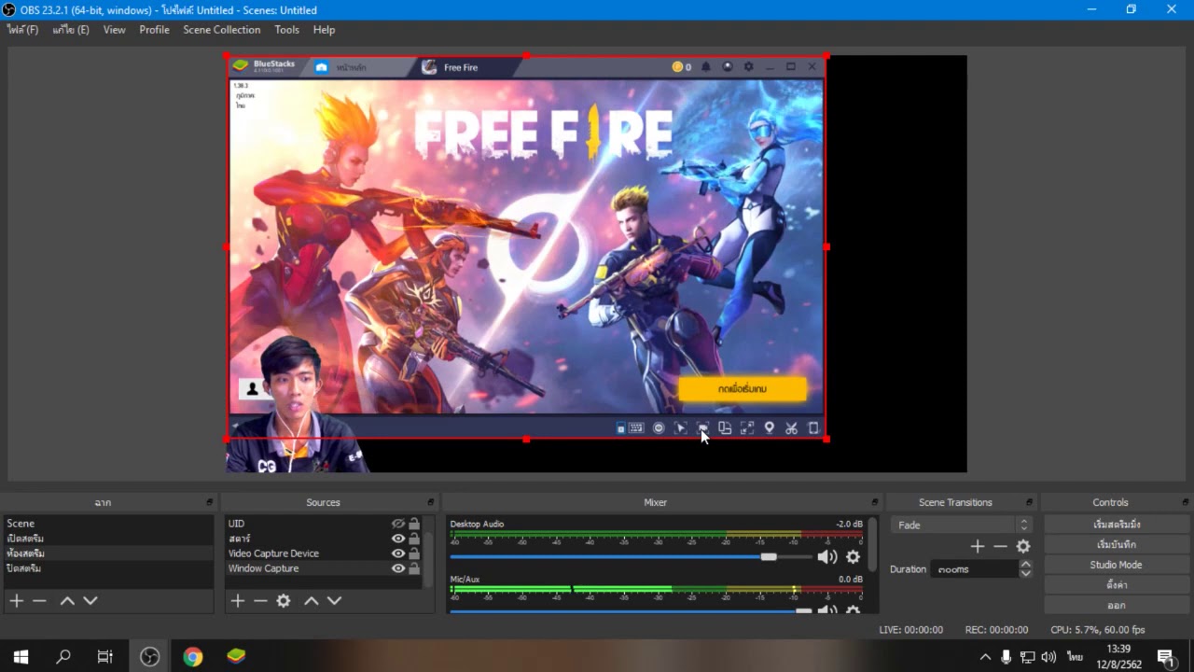Image resolution: width=1194 pixels, height=672 pixels.
Task: Click the เริ่มบันทึก start recording button
Action: click(x=1117, y=544)
